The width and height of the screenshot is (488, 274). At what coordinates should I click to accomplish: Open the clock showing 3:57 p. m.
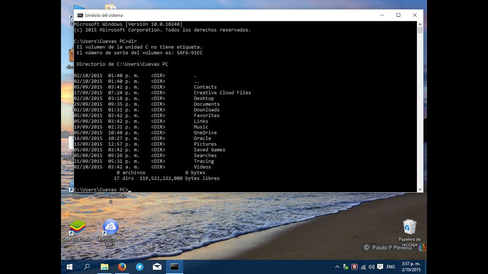pos(411,267)
